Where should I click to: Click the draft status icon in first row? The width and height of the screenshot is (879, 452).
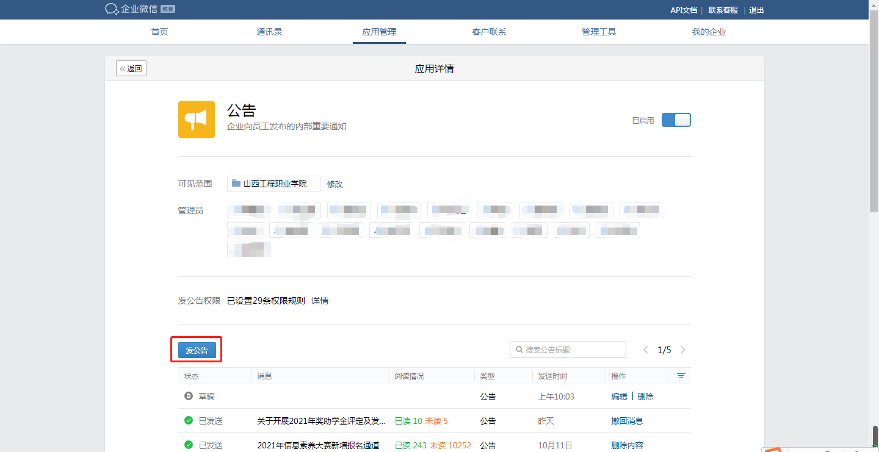tap(189, 396)
